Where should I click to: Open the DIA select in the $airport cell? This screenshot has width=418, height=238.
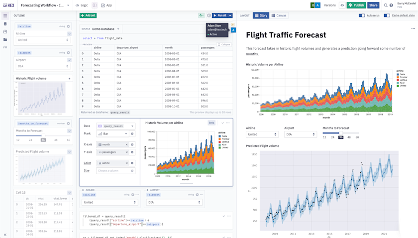tap(174, 203)
